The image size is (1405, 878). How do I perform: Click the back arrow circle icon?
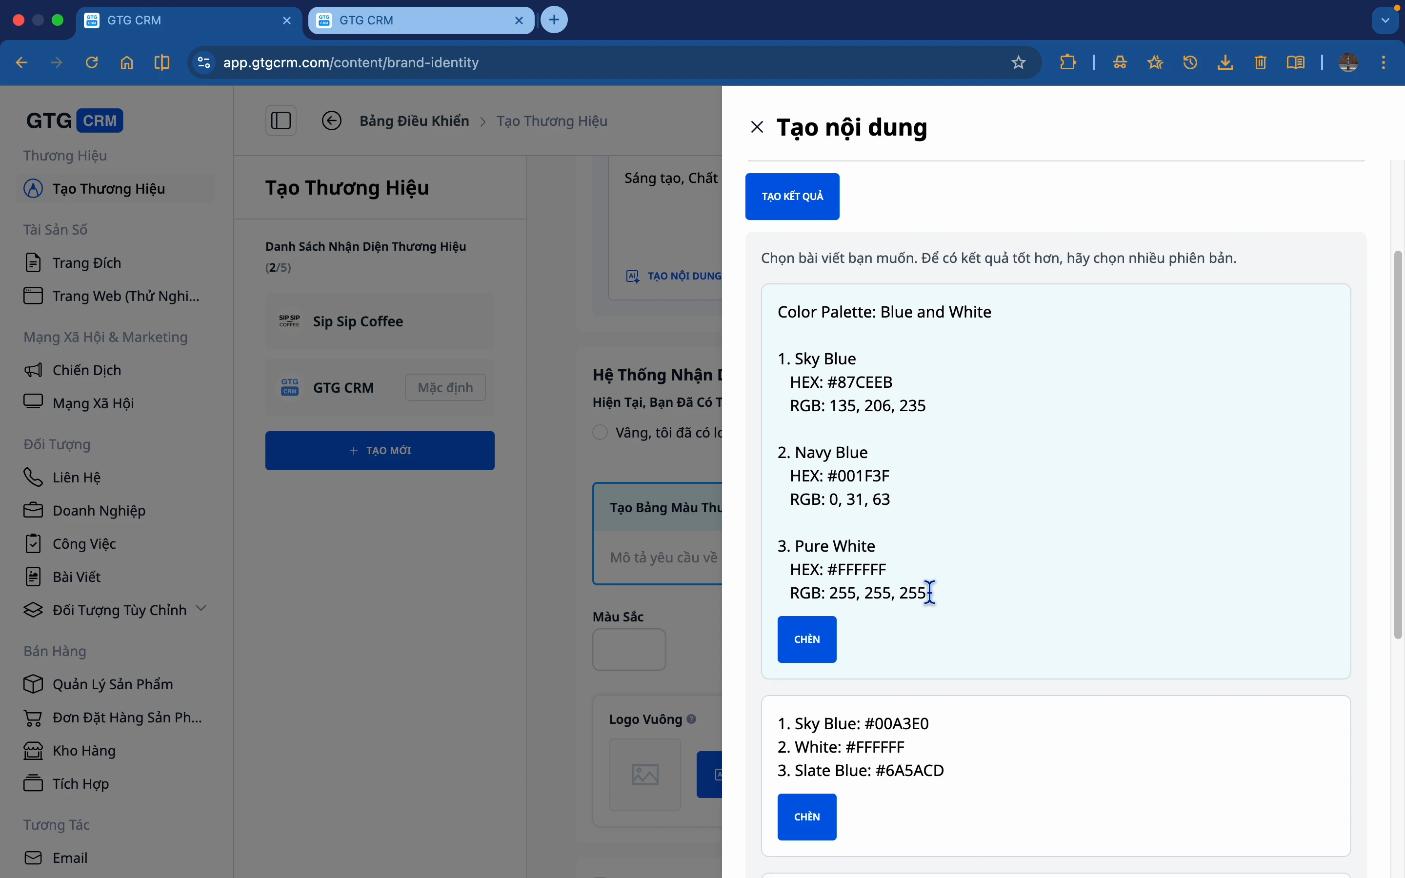point(332,121)
